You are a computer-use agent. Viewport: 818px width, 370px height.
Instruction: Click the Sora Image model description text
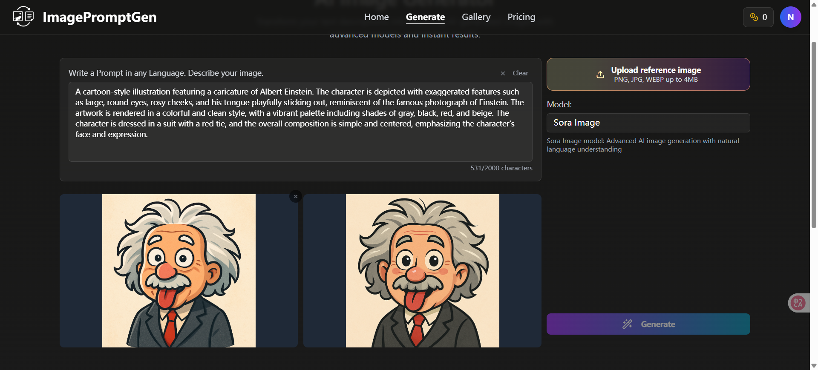(642, 145)
